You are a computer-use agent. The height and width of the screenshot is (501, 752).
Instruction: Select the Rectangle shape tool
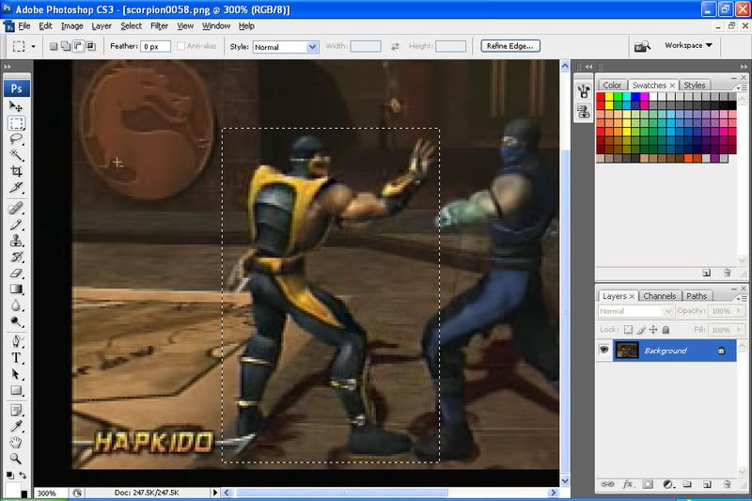tap(16, 390)
